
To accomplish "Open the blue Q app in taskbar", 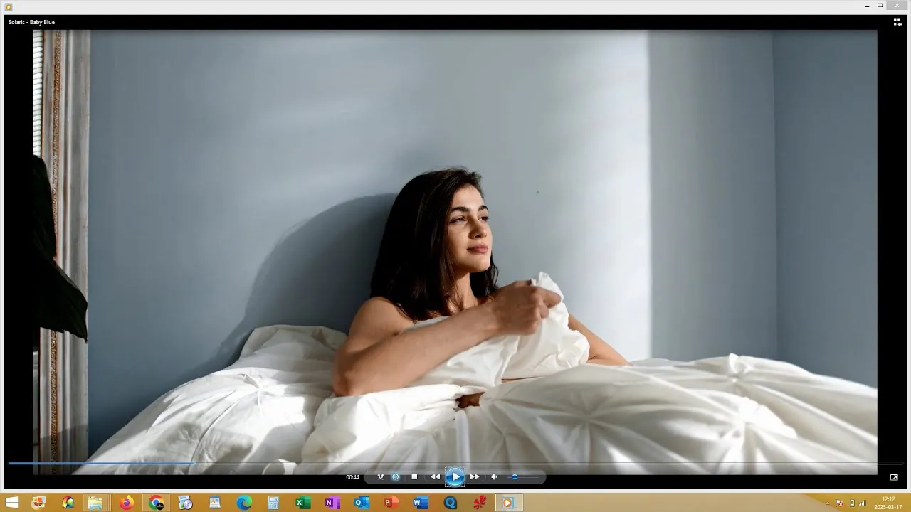I will point(450,503).
